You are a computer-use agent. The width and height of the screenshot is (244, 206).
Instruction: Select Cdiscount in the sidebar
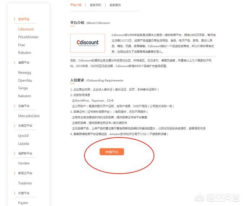(x=26, y=29)
